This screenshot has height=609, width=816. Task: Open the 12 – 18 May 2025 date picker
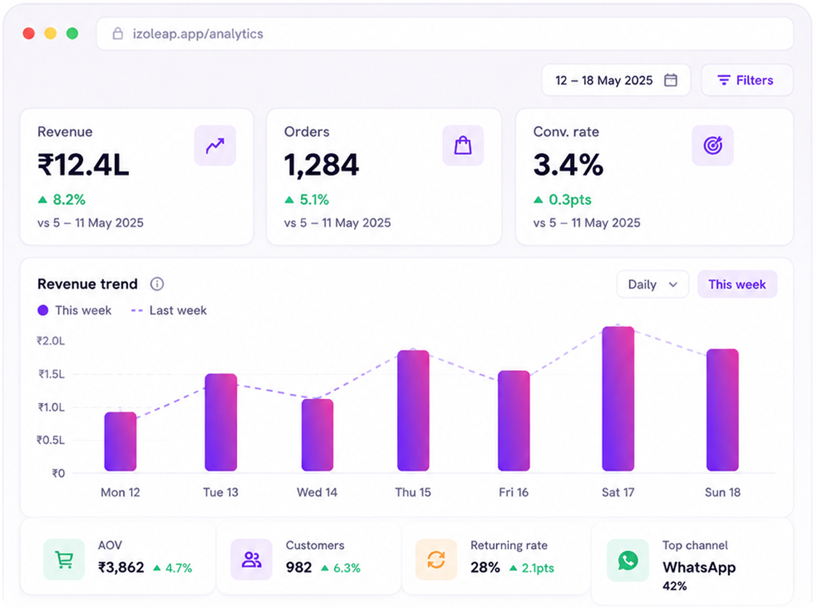[x=616, y=80]
